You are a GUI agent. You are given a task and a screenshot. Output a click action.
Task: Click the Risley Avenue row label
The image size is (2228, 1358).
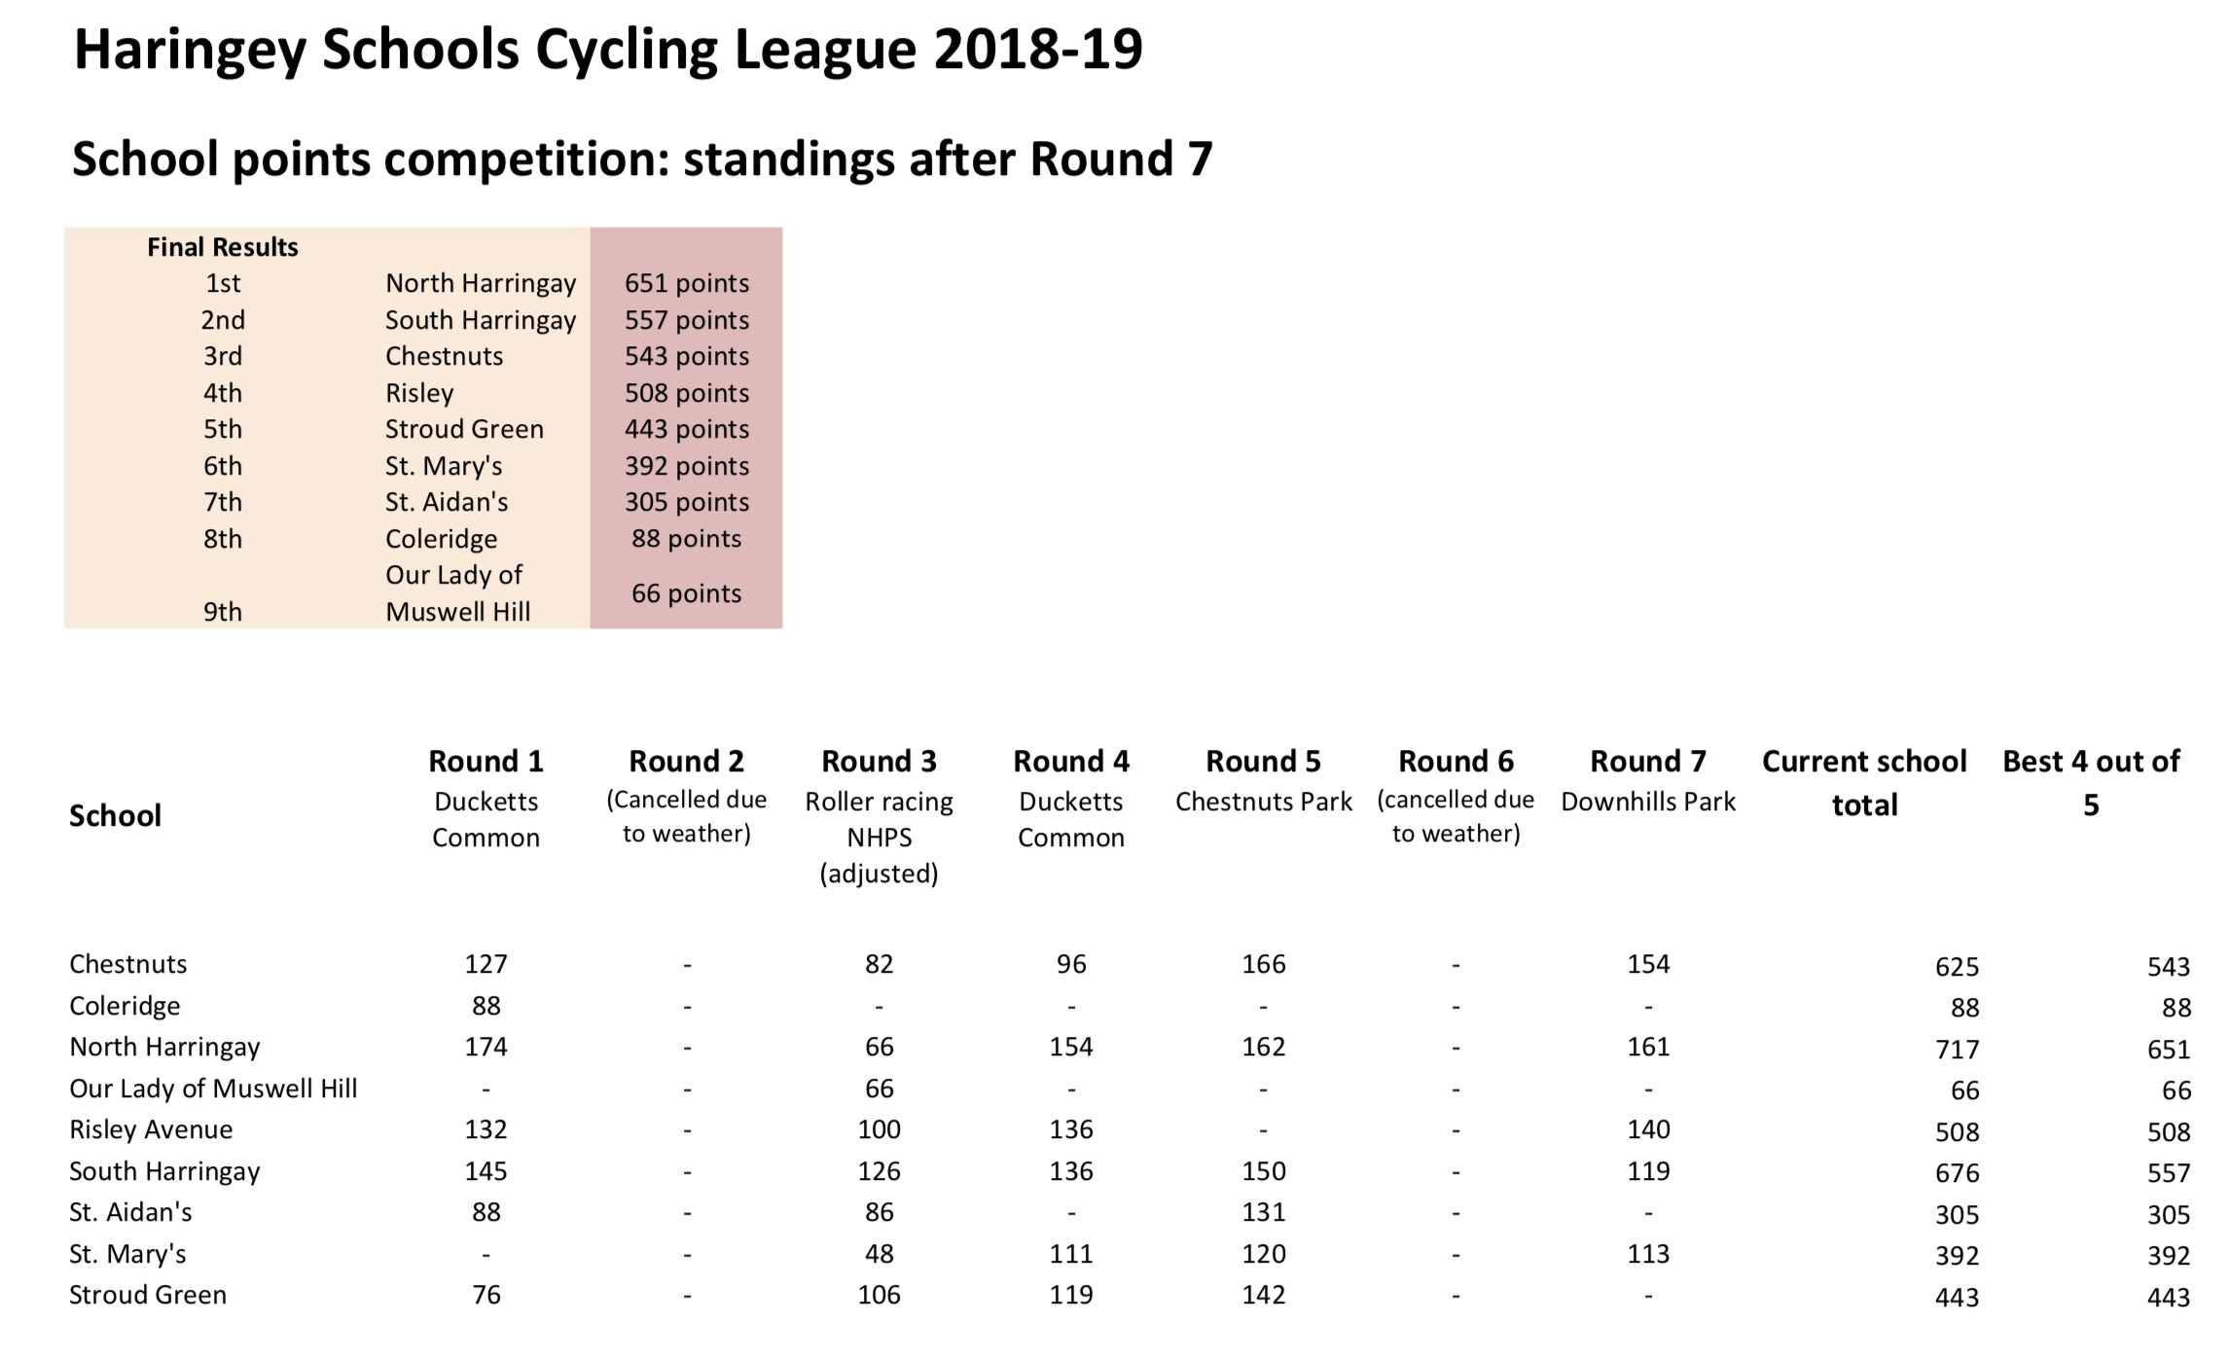(151, 1129)
